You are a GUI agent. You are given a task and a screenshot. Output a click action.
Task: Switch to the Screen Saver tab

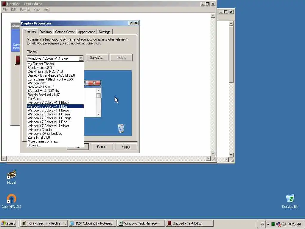pos(65,32)
